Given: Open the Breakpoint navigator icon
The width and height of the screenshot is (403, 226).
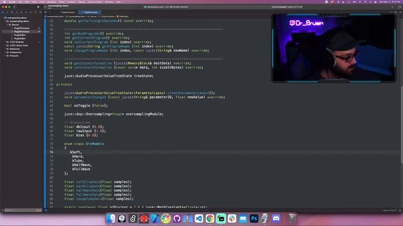Looking at the screenshot, I should point(35,13).
